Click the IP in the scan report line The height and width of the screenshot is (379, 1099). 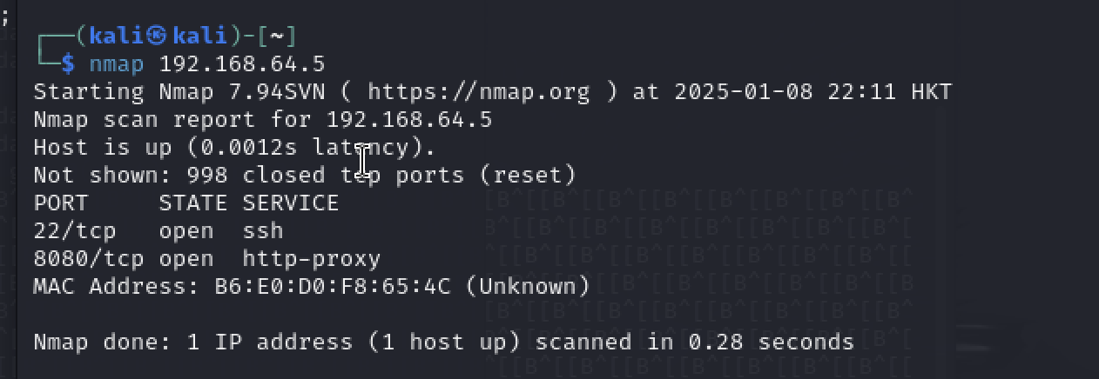(x=409, y=119)
